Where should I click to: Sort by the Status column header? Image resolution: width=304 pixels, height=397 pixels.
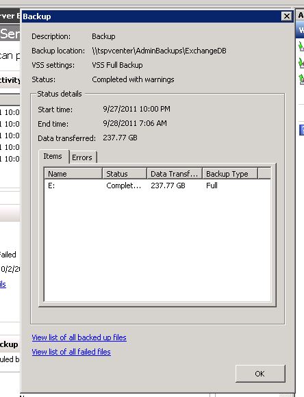click(x=125, y=174)
